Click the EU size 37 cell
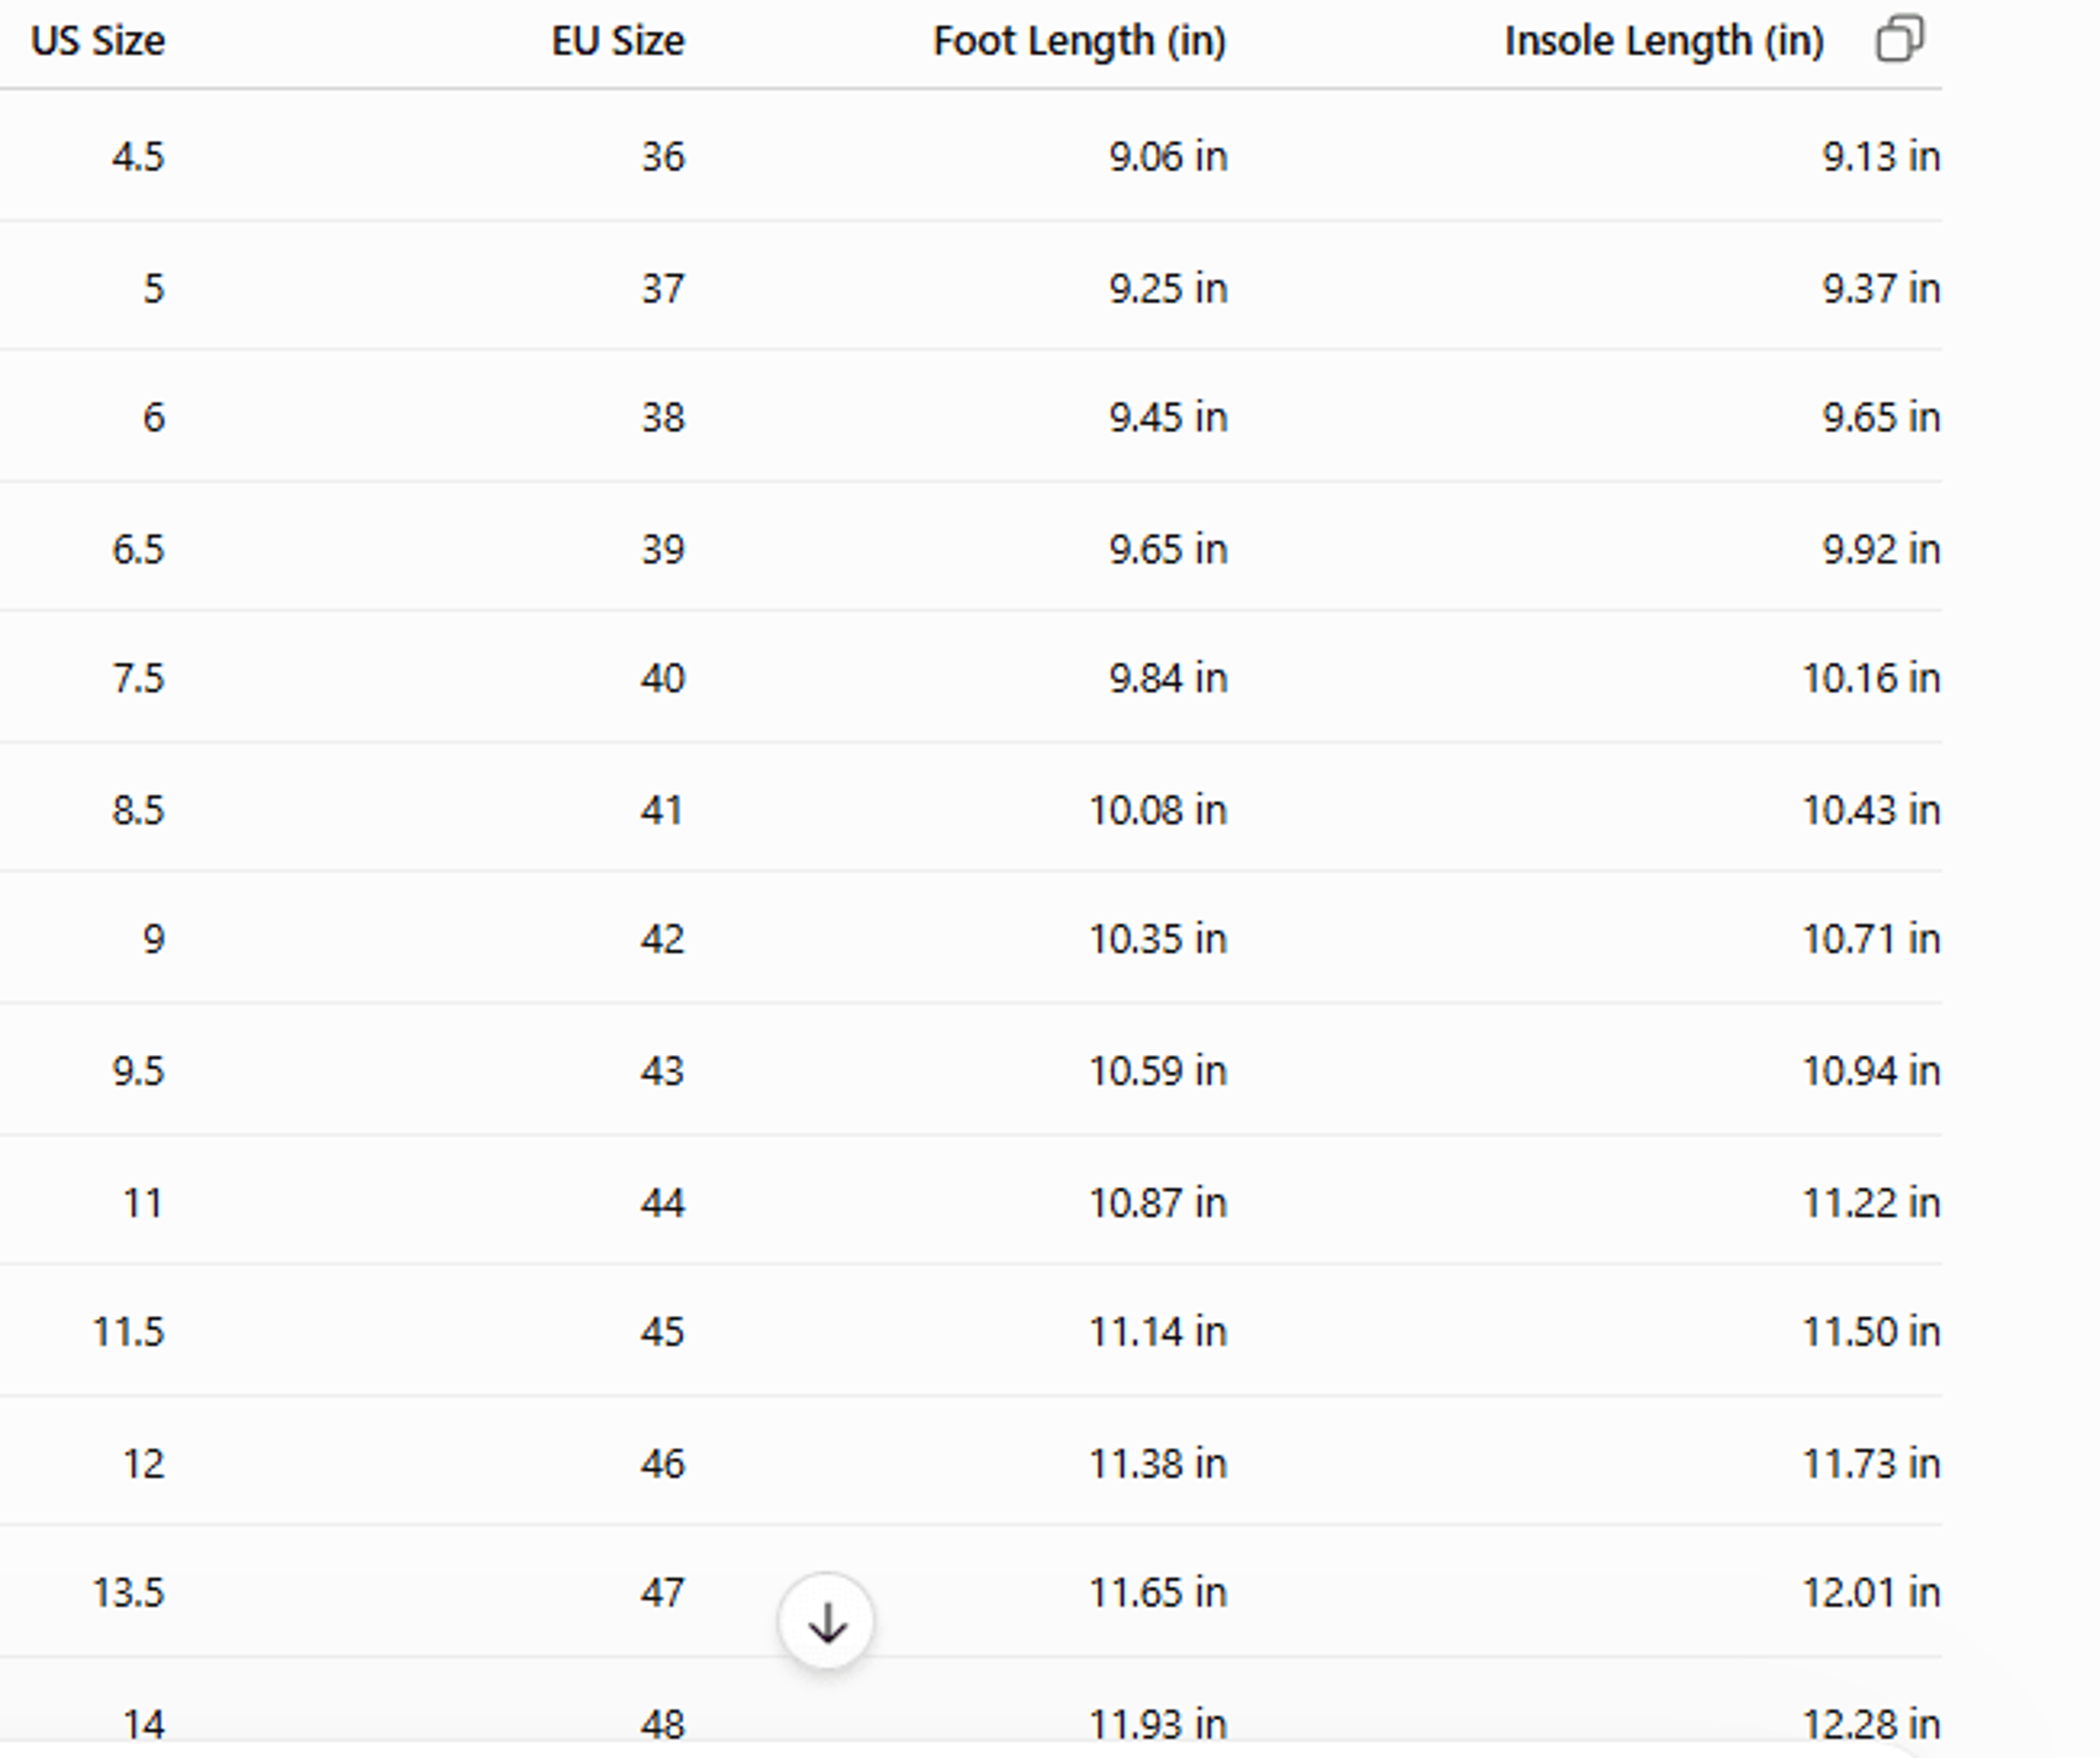2100x1758 pixels. [x=663, y=289]
